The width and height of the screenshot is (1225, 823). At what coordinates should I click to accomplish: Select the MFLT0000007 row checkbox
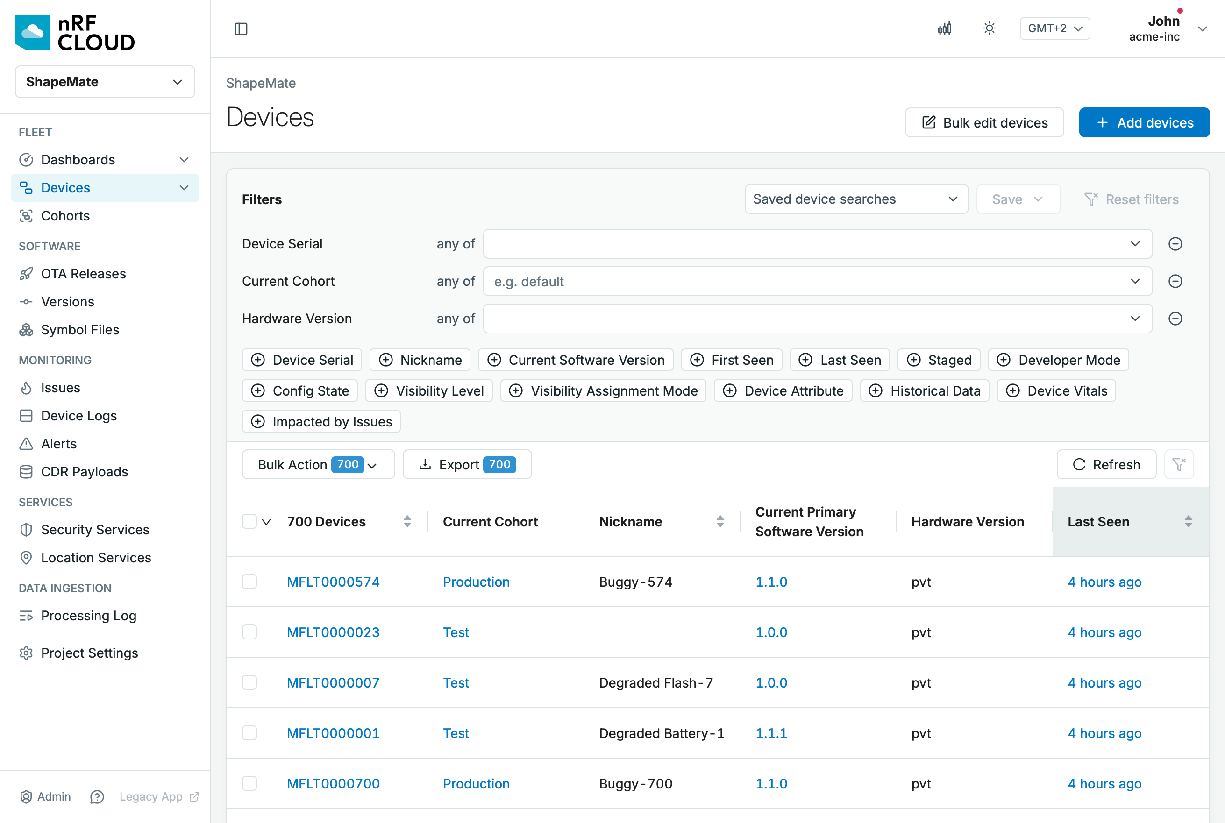coord(249,683)
